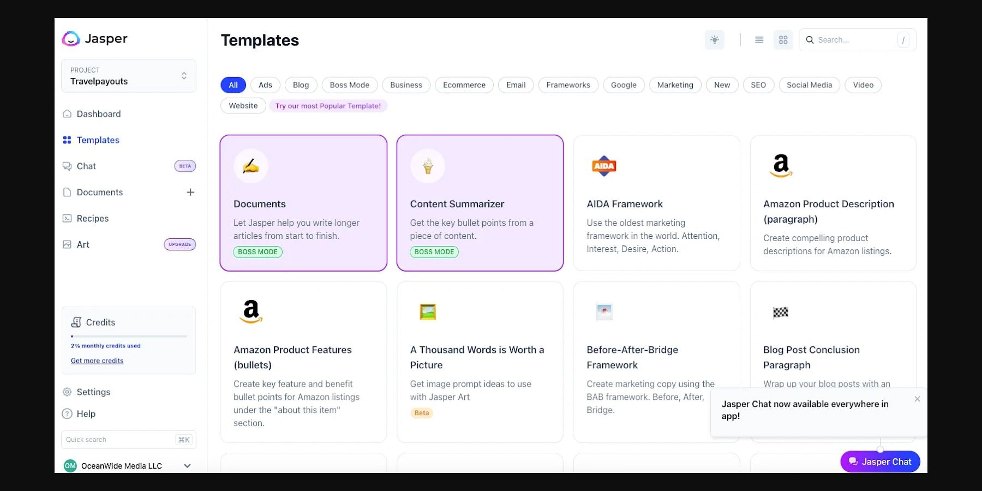The height and width of the screenshot is (491, 982).
Task: Open the keyboard shortcut hint in search
Action: pos(903,40)
